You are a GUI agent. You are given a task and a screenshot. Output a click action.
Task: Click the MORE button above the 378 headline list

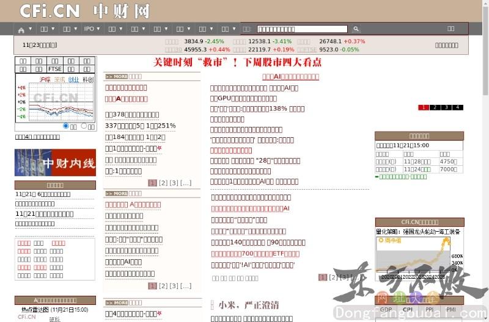coord(117,76)
